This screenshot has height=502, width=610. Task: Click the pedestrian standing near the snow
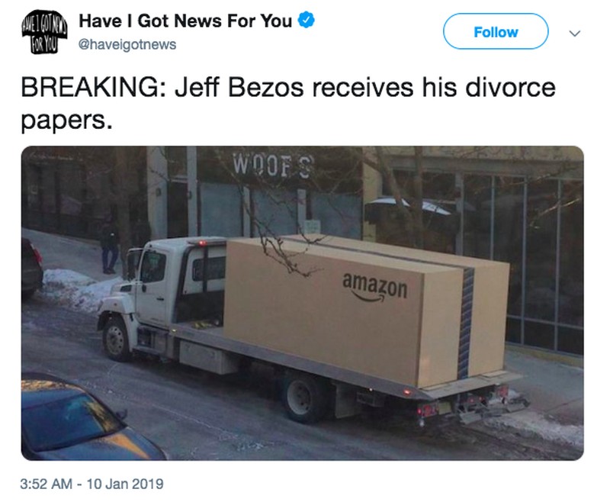click(109, 245)
